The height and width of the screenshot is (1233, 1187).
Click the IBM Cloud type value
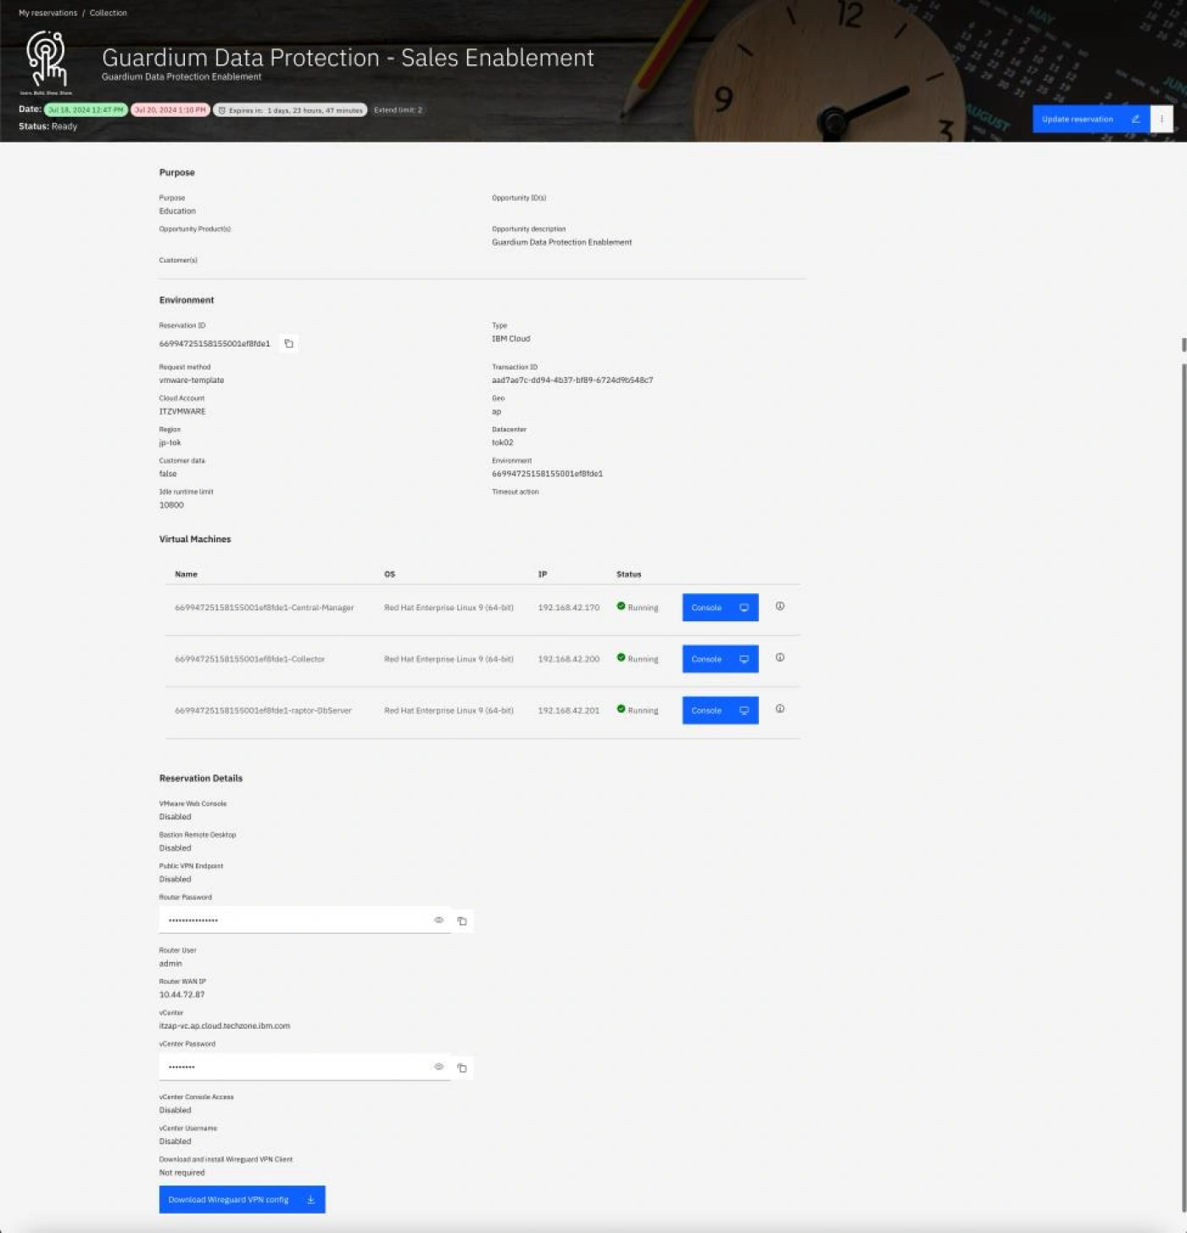click(x=510, y=339)
